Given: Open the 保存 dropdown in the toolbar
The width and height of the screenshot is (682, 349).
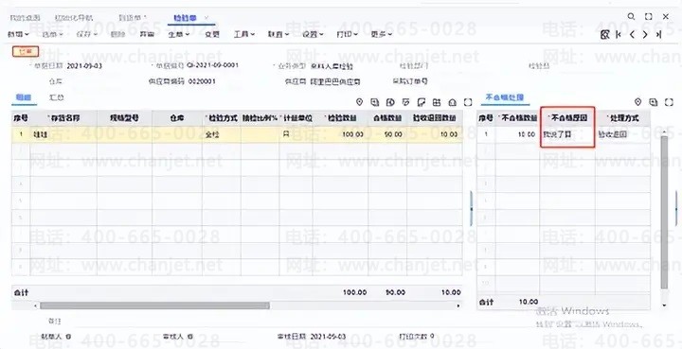Looking at the screenshot, I should pyautogui.click(x=87, y=34).
